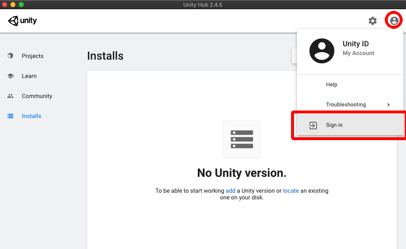
Task: Click the Installs page heading
Action: point(105,56)
